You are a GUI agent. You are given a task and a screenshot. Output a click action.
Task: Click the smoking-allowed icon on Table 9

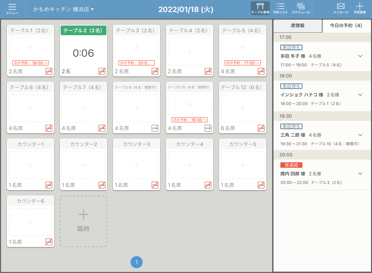tap(155, 128)
